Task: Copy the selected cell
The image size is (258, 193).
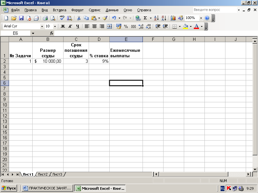Action: [x=86, y=18]
